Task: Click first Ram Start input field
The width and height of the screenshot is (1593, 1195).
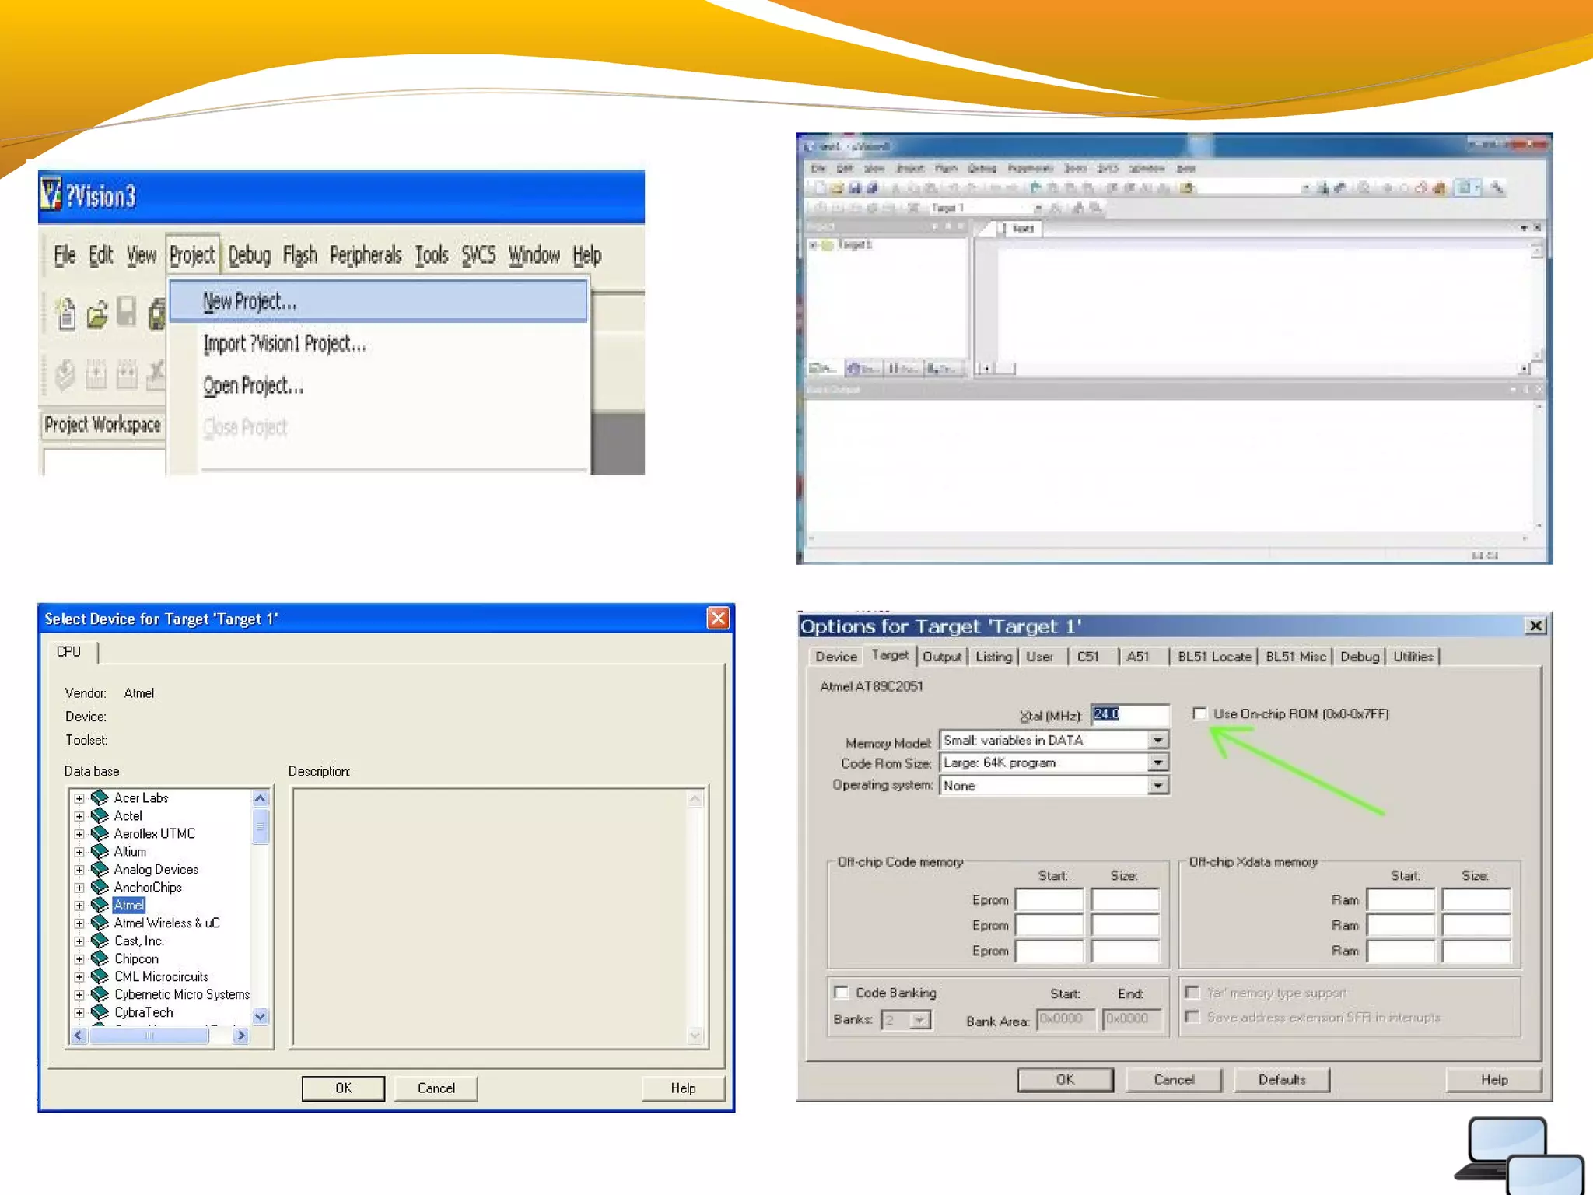Action: pyautogui.click(x=1401, y=899)
